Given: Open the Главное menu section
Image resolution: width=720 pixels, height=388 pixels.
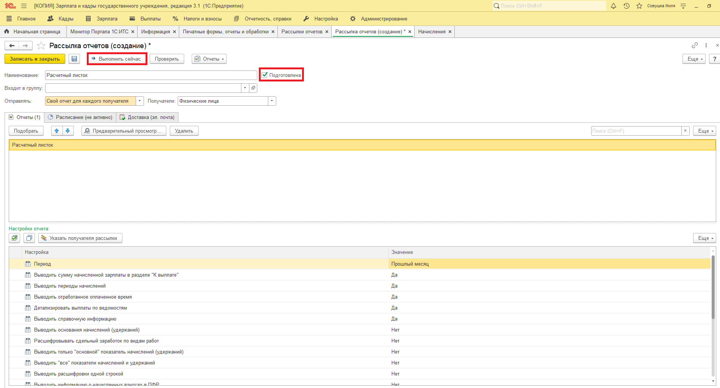Looking at the screenshot, I should pos(26,19).
